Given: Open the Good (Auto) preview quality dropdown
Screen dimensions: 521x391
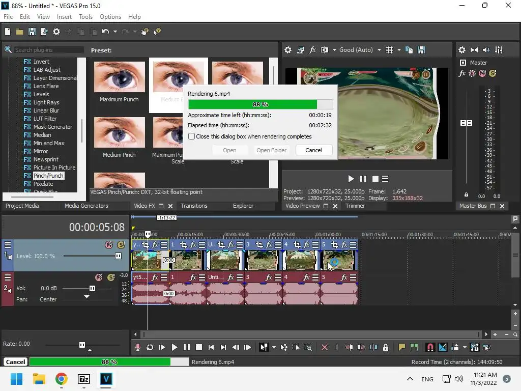Looking at the screenshot, I should tap(379, 50).
